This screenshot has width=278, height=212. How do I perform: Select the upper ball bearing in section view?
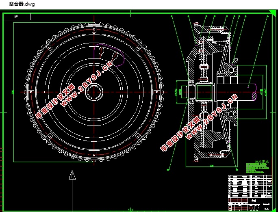coord(231,69)
